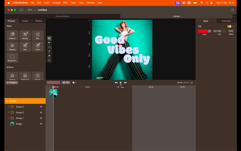Apply the Fade In effect
Image resolution: width=241 pixels, height=151 pixels.
[x=12, y=76]
